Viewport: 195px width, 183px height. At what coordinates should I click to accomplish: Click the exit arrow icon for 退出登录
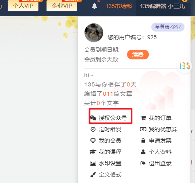point(143,163)
